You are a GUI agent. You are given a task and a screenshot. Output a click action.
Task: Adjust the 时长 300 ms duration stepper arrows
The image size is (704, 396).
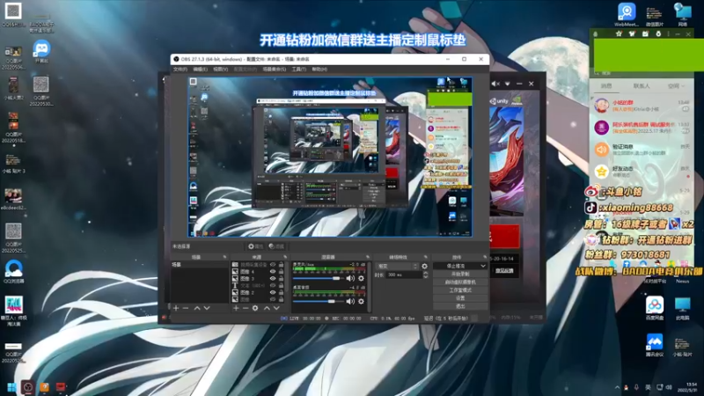pos(426,275)
